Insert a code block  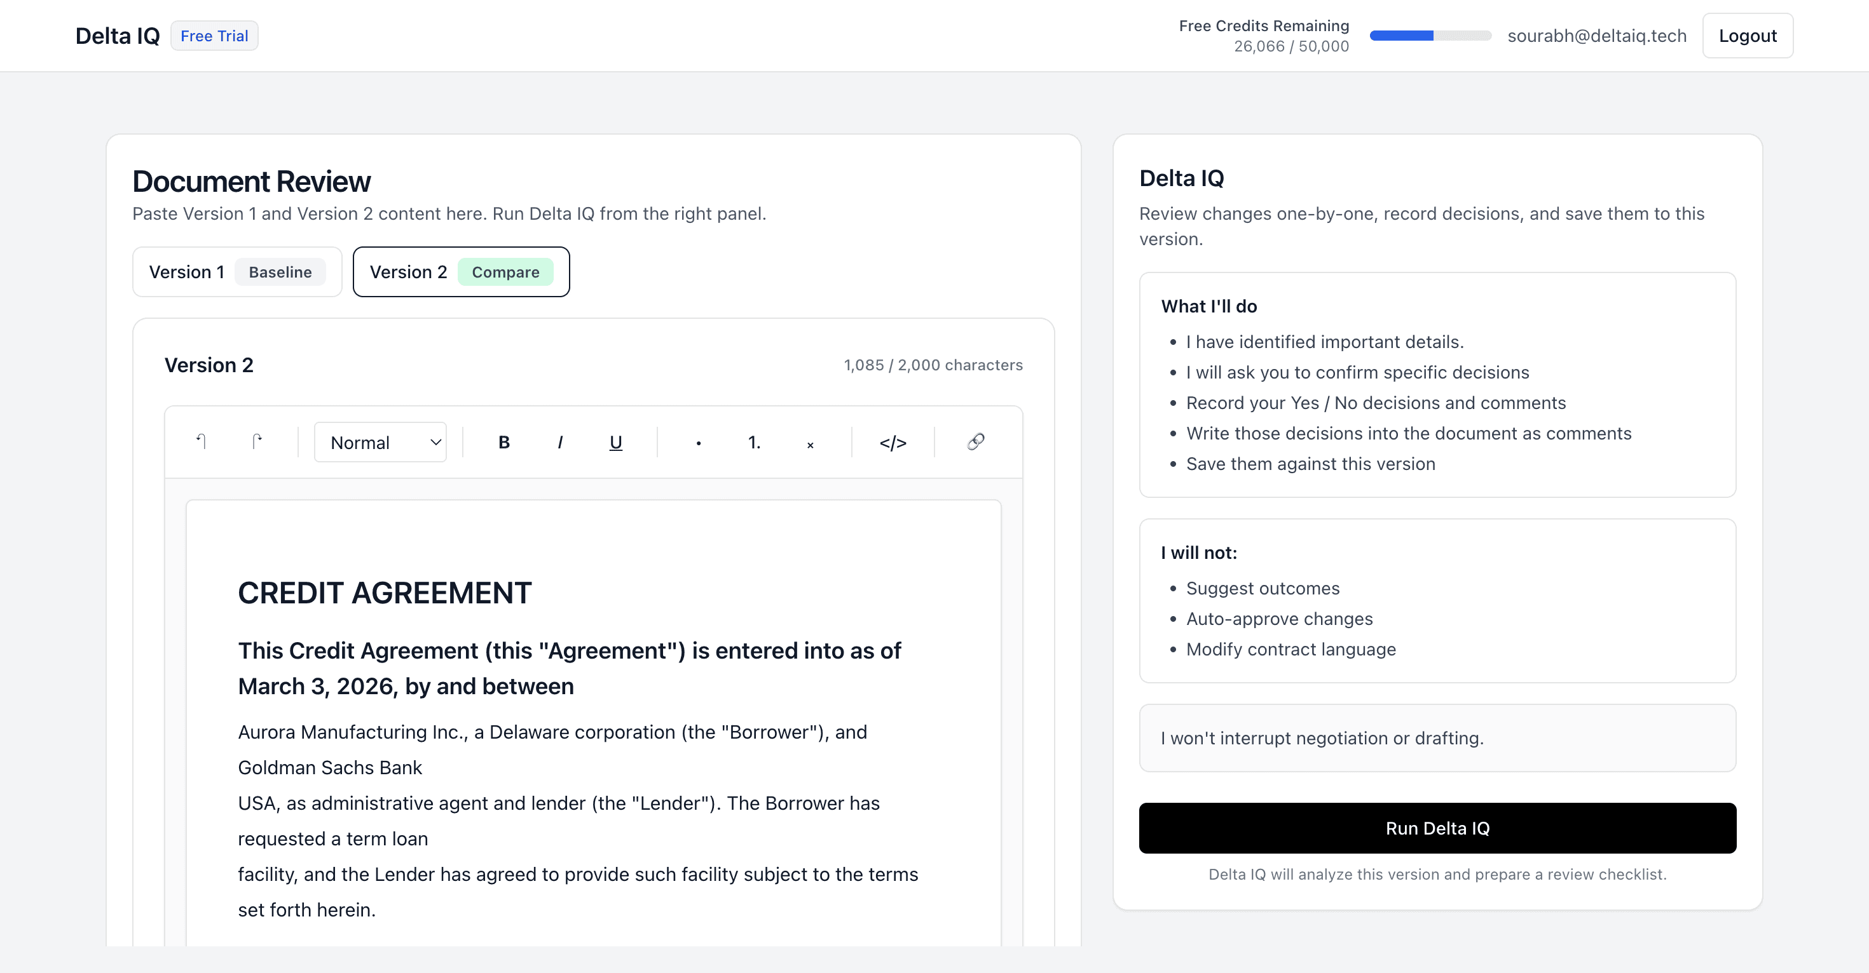click(x=894, y=441)
